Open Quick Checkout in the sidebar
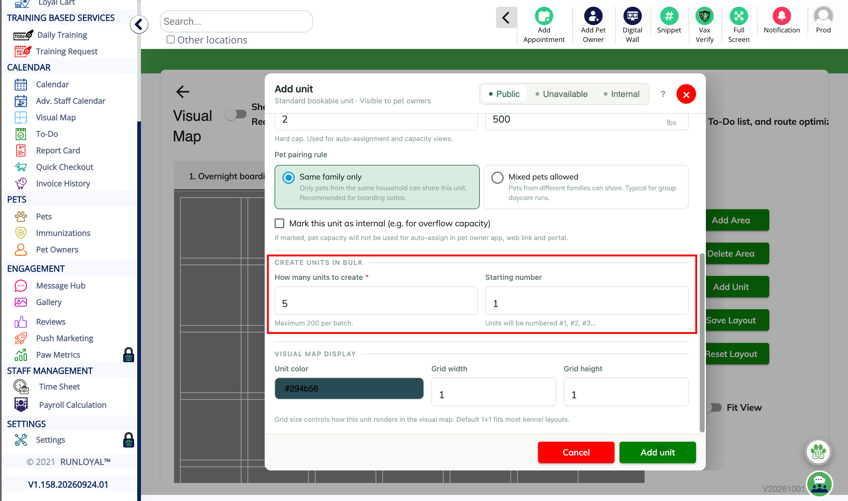 pyautogui.click(x=65, y=167)
